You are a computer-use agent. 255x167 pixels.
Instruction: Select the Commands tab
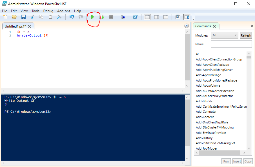pyautogui.click(x=203, y=26)
